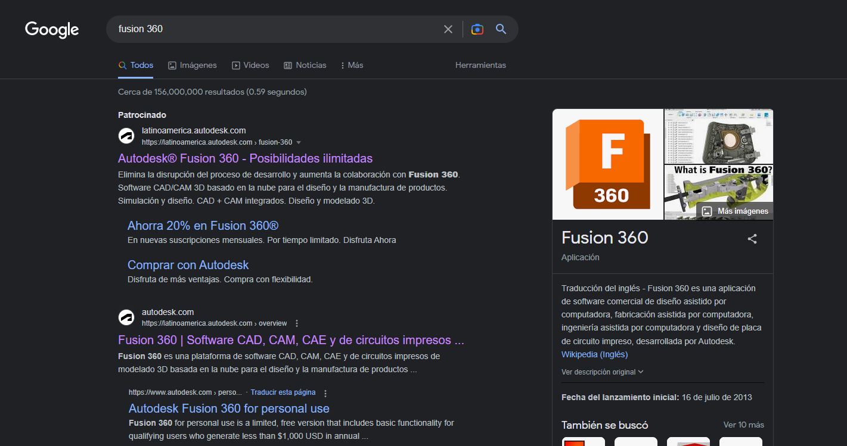Select the Todos tab
The height and width of the screenshot is (446, 847).
tap(136, 65)
